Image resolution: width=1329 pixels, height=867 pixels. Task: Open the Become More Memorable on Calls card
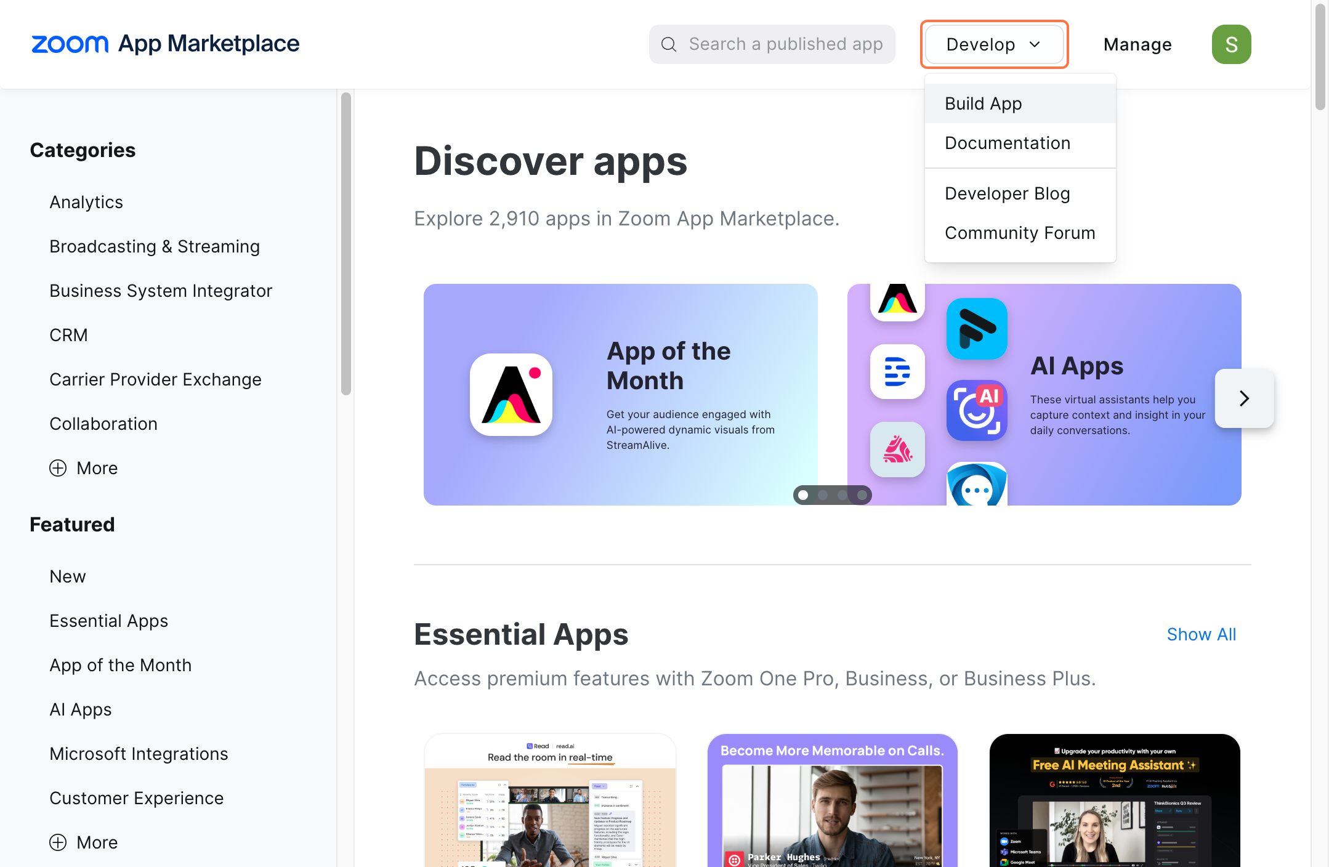click(x=832, y=800)
